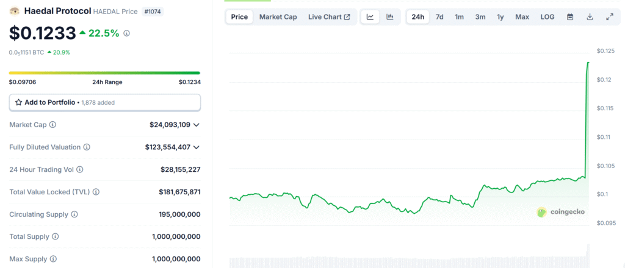Switch to Market Cap tab

(278, 17)
